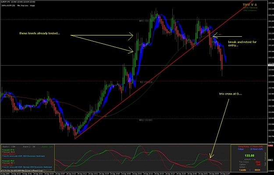Click the R2 pivot level label
The width and height of the screenshot is (274, 175).
[146, 82]
